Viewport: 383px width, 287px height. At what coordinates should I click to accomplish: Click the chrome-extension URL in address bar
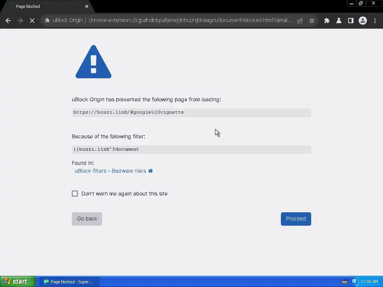click(190, 20)
